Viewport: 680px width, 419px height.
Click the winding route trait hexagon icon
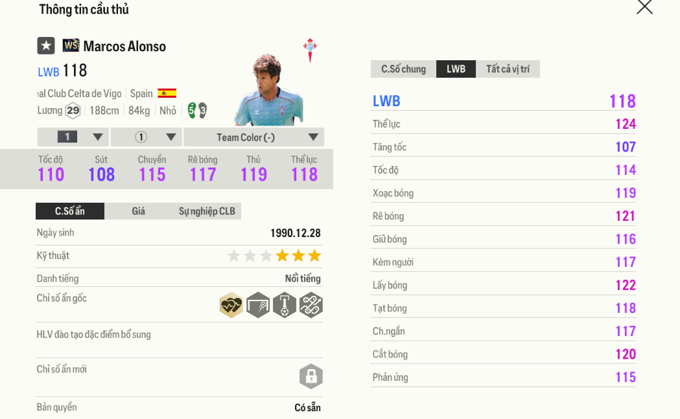(311, 305)
